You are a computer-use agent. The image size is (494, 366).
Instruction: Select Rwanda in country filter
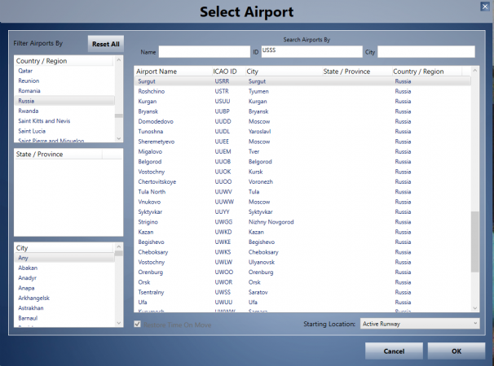click(x=64, y=111)
